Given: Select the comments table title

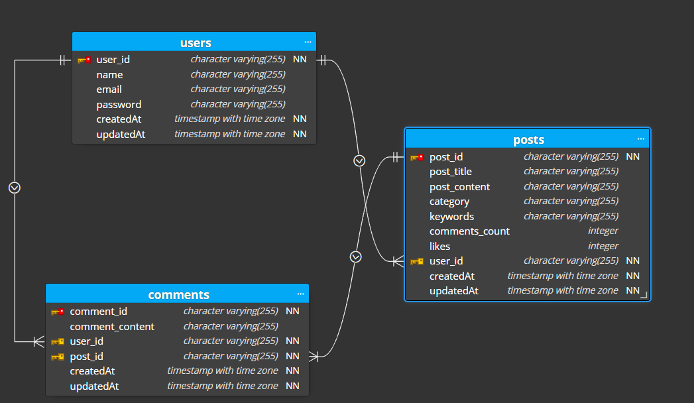Looking at the screenshot, I should (x=178, y=294).
